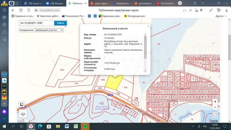
Task: Select the yellow highlighted land parcel
Action: 113,84
